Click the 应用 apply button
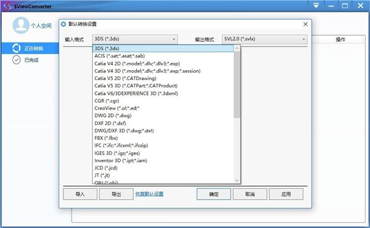370x228 pixels. (x=286, y=194)
